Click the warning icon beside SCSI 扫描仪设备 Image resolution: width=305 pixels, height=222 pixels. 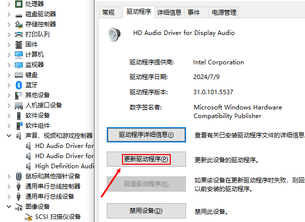point(29,216)
